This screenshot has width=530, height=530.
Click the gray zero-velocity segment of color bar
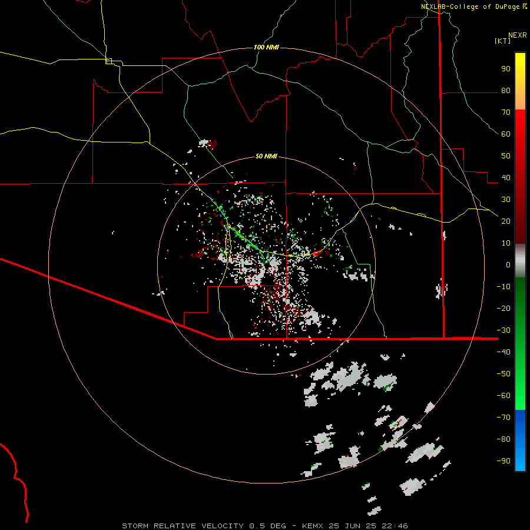pyautogui.click(x=520, y=261)
